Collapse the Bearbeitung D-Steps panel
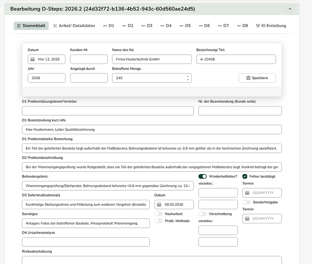The image size is (312, 264). (x=290, y=9)
